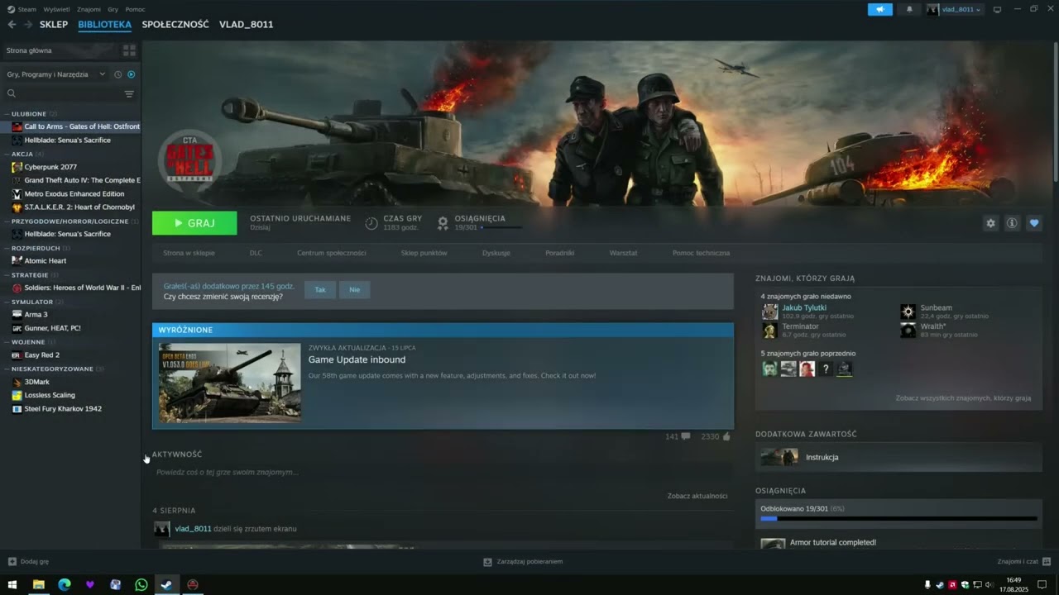Open Jakub Tylutki friend avatar

769,312
